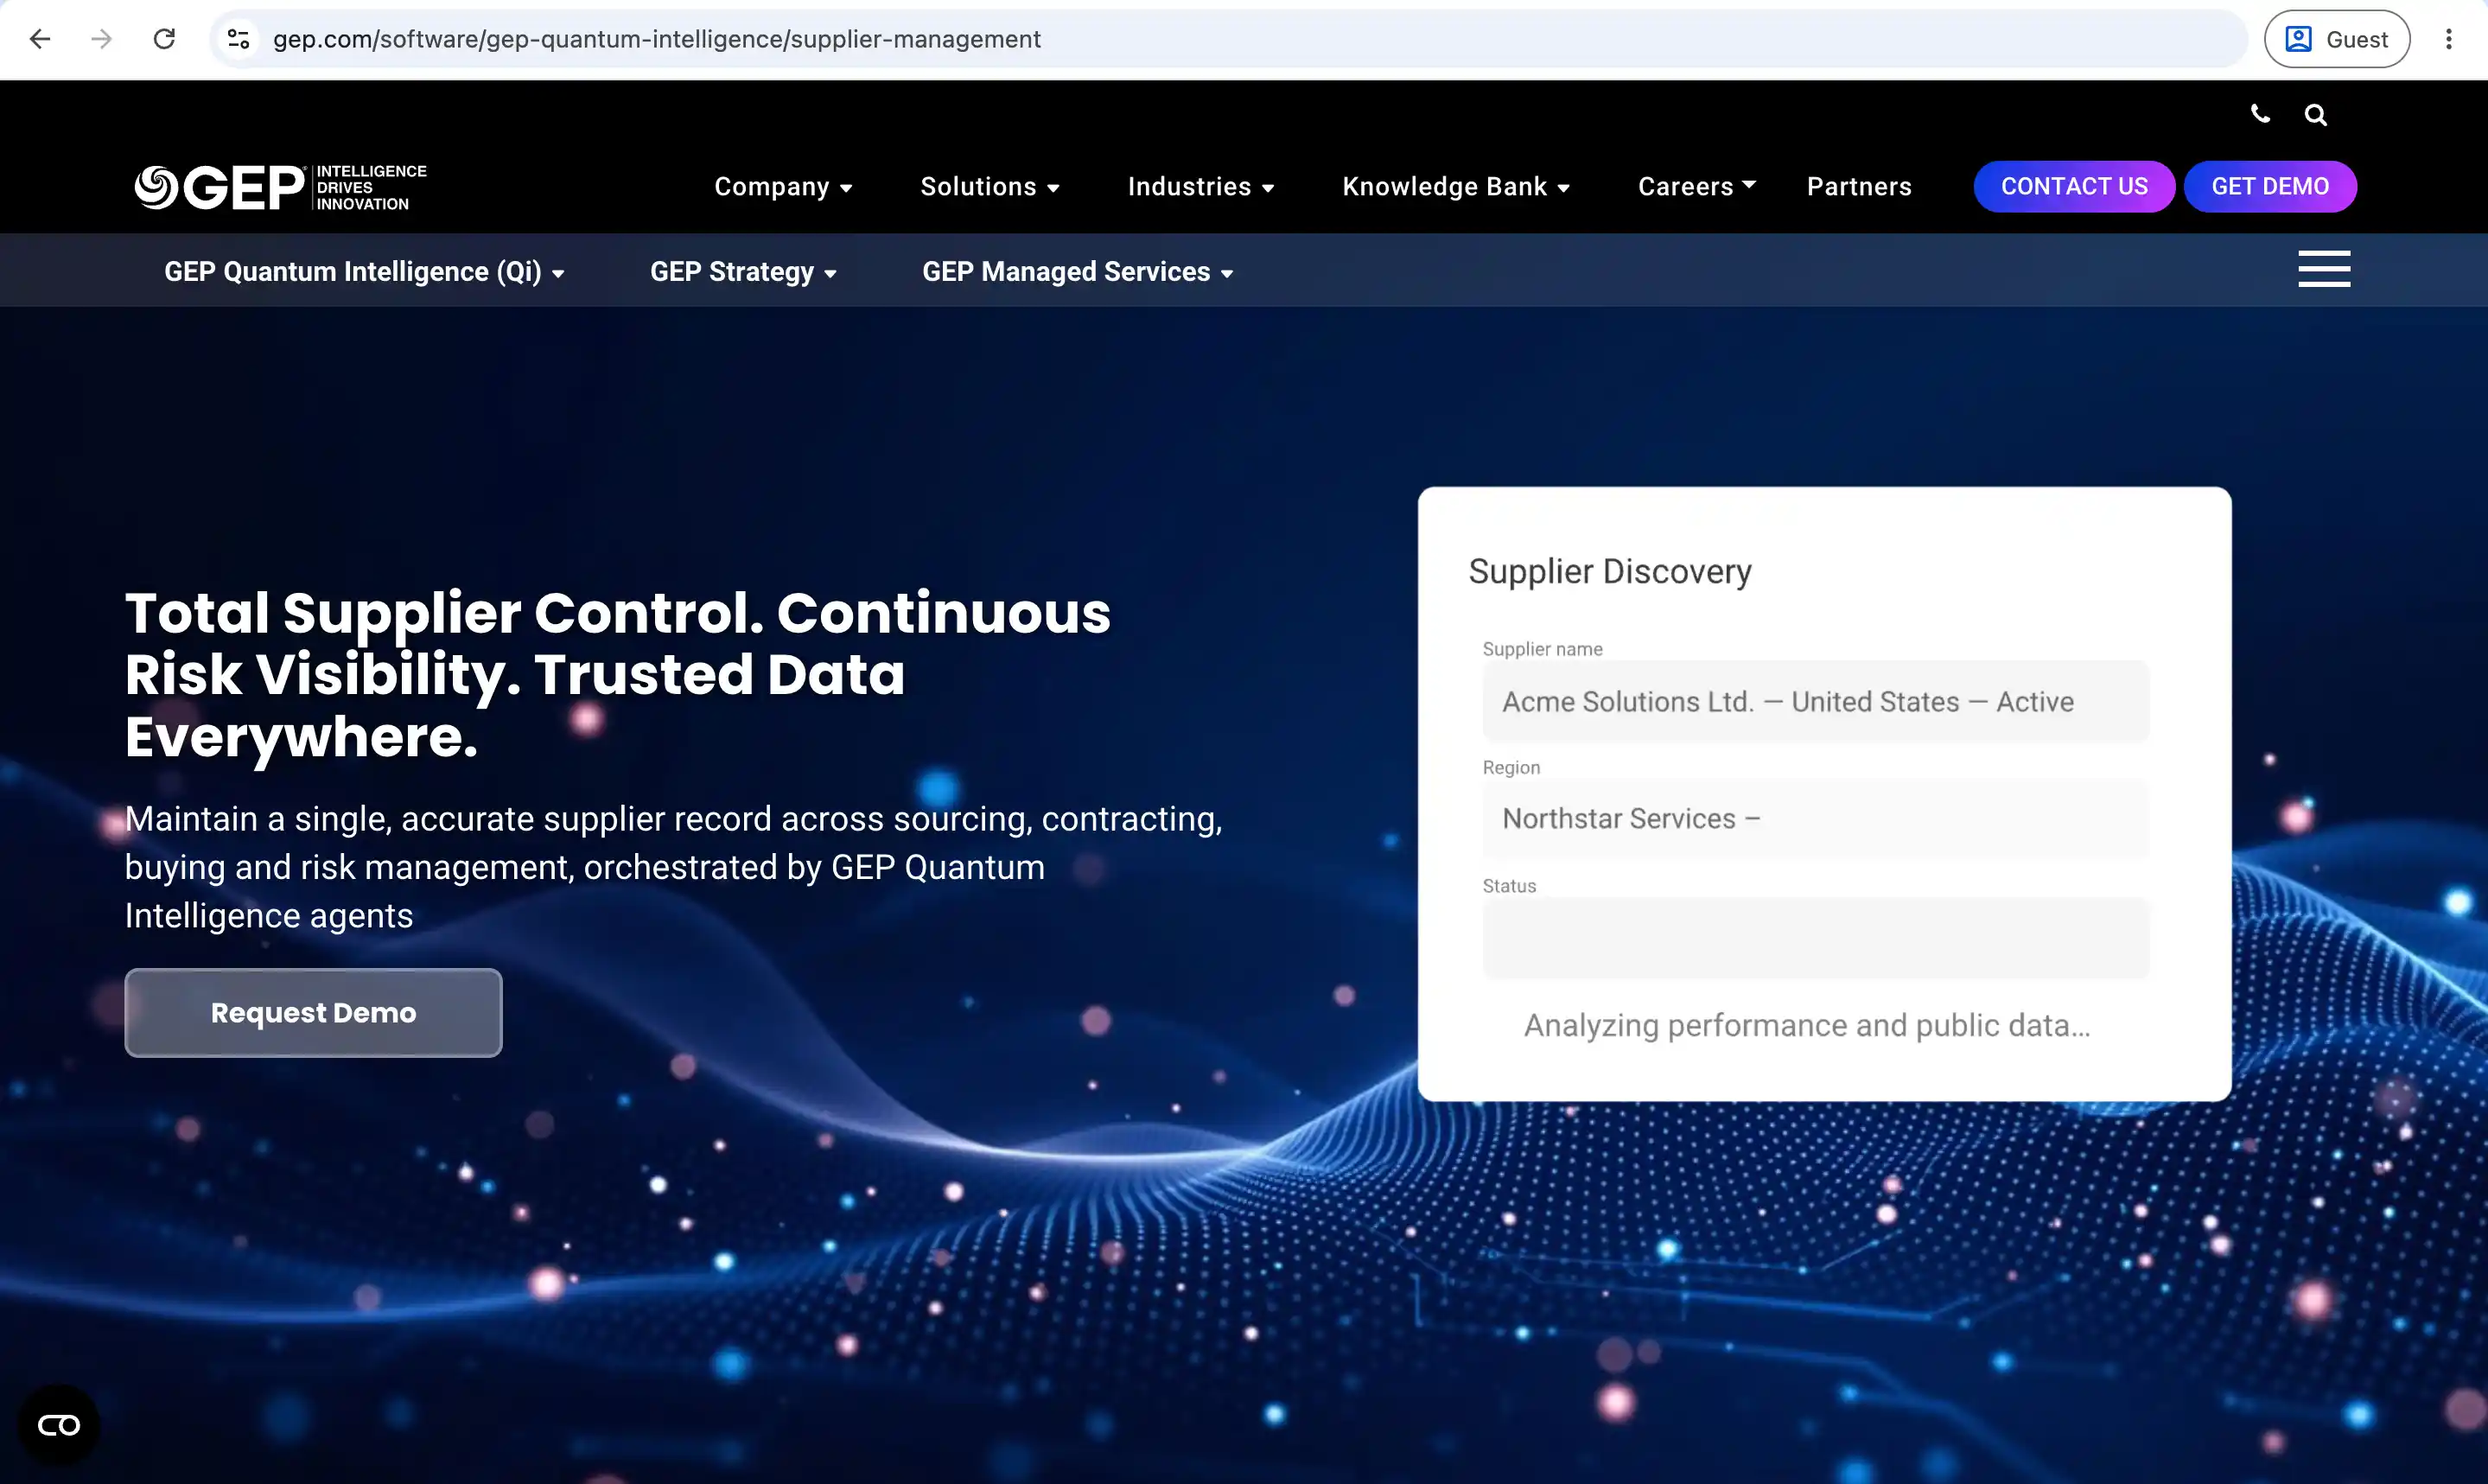Click the 'Maintain a single, accurate supplier record' paragraph
The image size is (2488, 1484).
(x=674, y=867)
